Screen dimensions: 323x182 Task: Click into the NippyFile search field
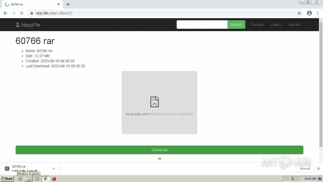coord(202,25)
